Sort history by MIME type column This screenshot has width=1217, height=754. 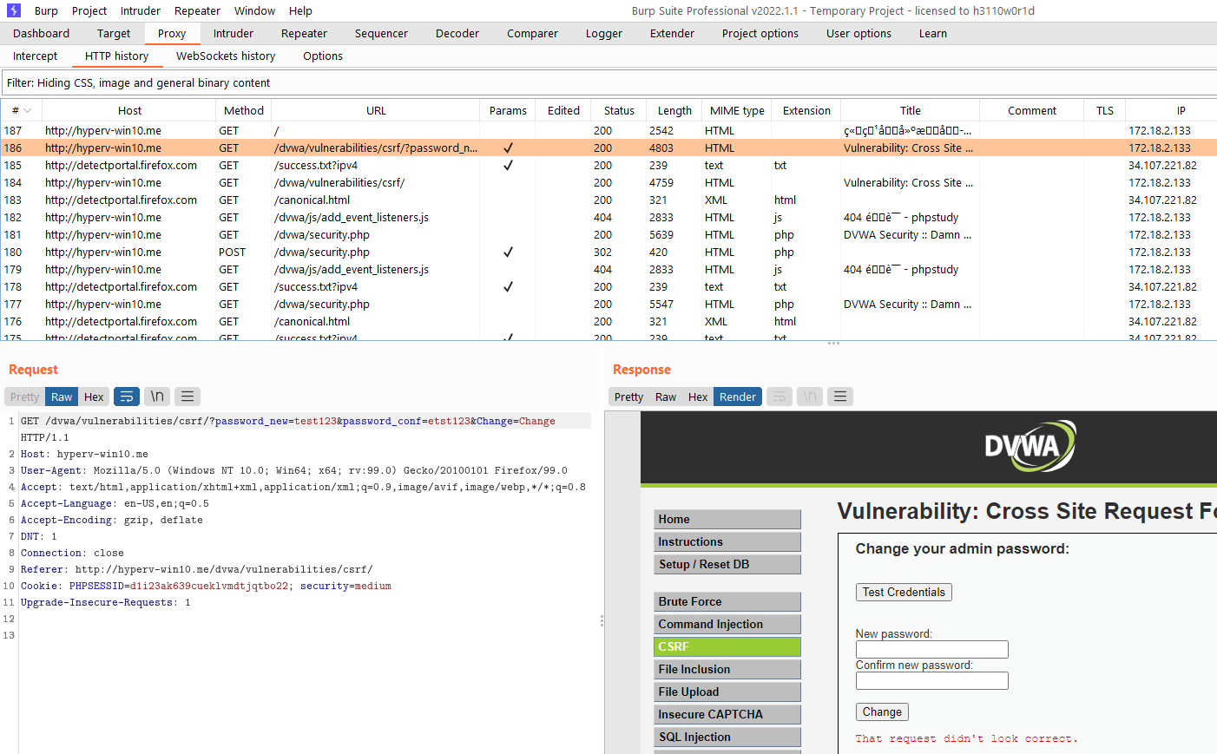737,110
